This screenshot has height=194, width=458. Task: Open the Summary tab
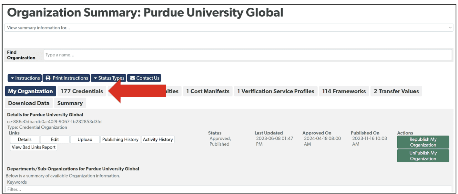[x=70, y=103]
